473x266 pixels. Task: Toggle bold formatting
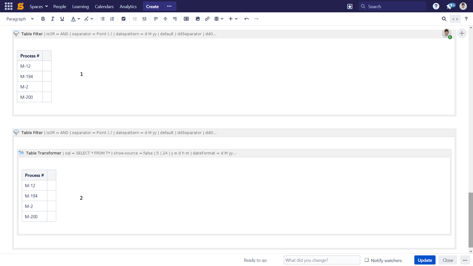[x=43, y=19]
